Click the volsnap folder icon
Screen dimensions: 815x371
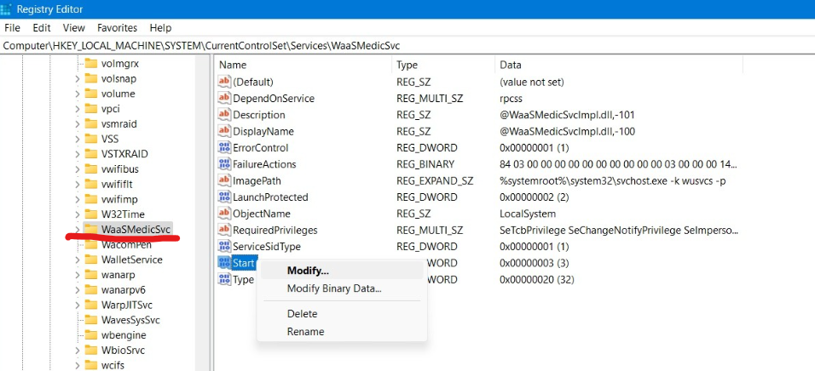[91, 78]
